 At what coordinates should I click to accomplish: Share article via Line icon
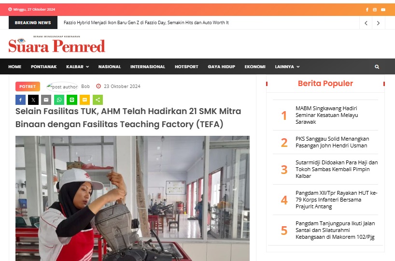[72, 100]
